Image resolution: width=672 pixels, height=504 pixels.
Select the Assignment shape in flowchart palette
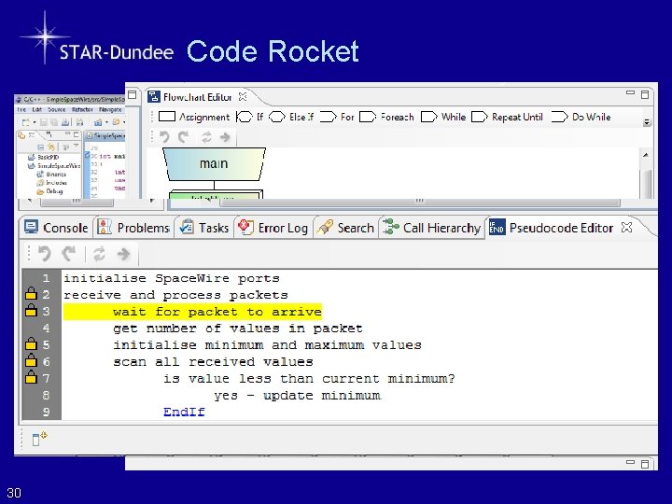click(x=194, y=117)
